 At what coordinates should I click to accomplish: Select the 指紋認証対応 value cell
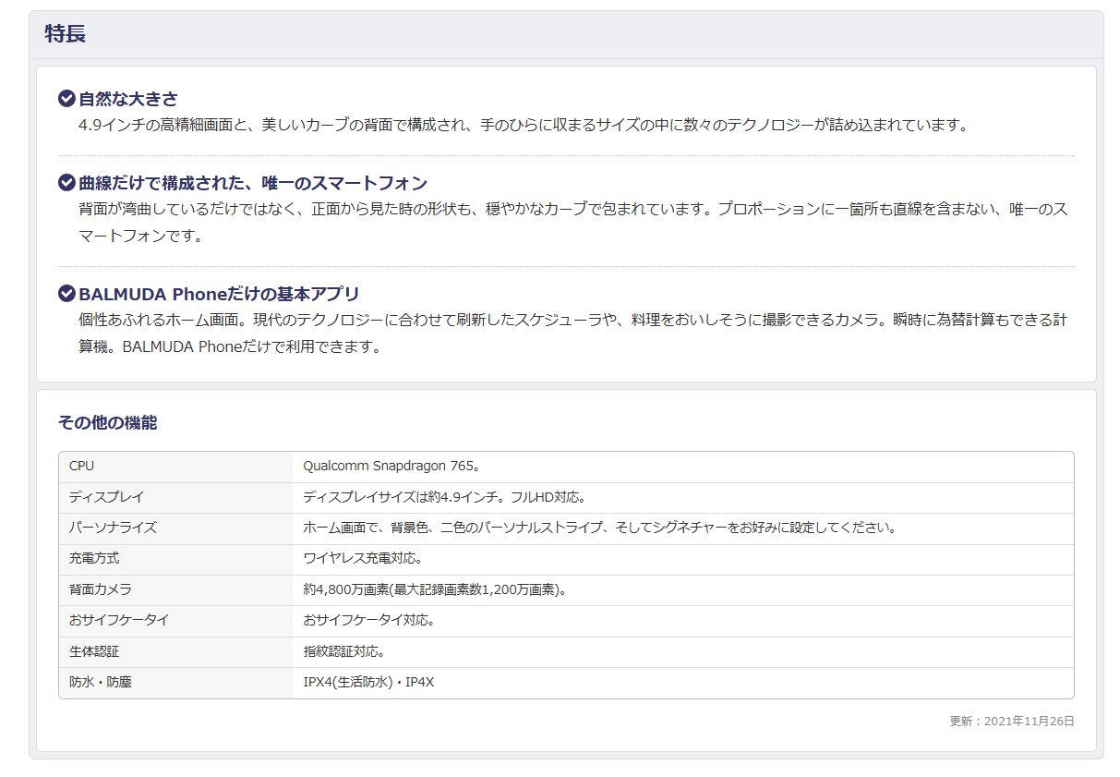coord(343,651)
